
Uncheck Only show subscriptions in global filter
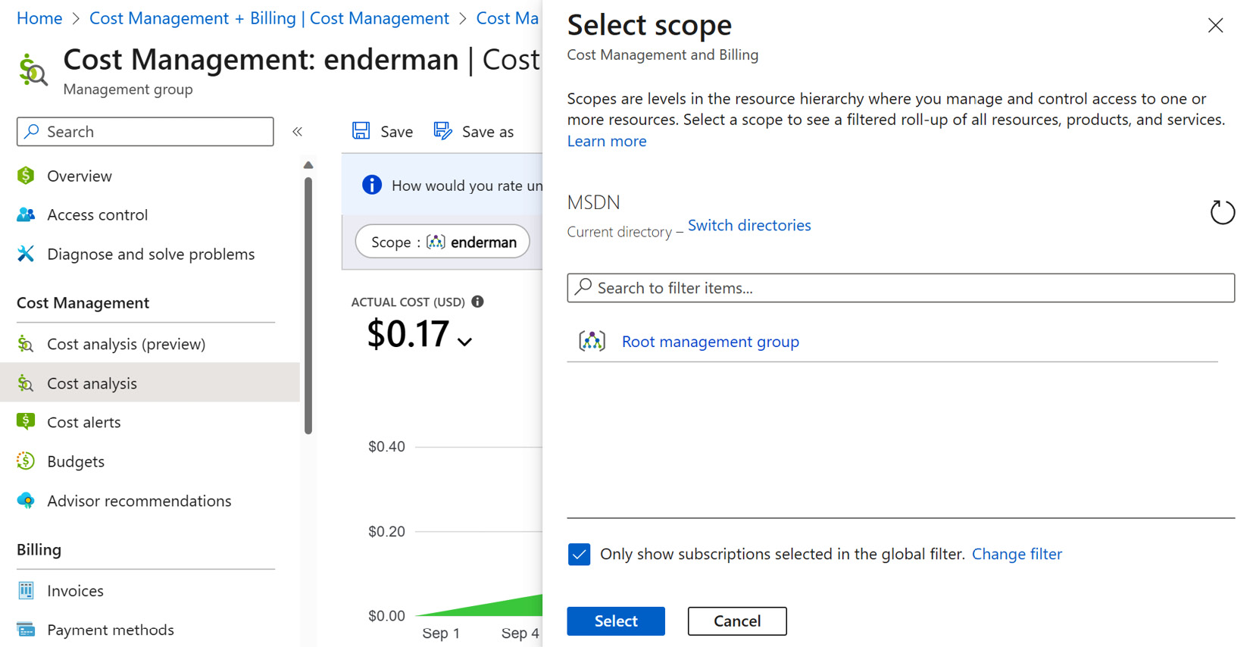coord(580,555)
